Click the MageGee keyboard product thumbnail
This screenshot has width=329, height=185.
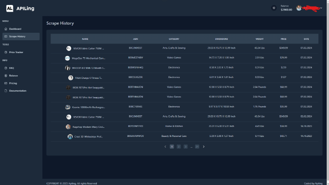[x=67, y=58]
